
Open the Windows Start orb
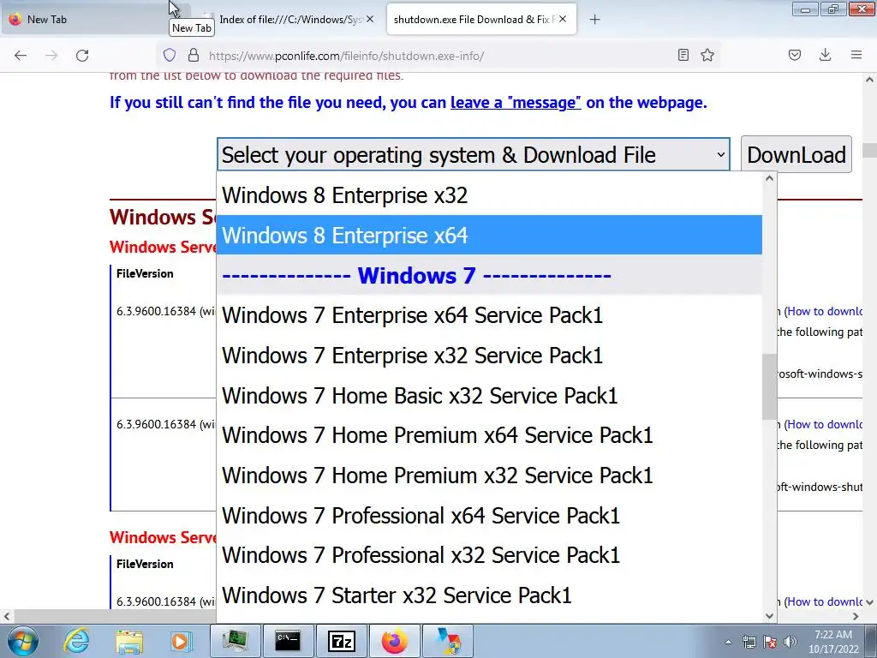pyautogui.click(x=22, y=641)
